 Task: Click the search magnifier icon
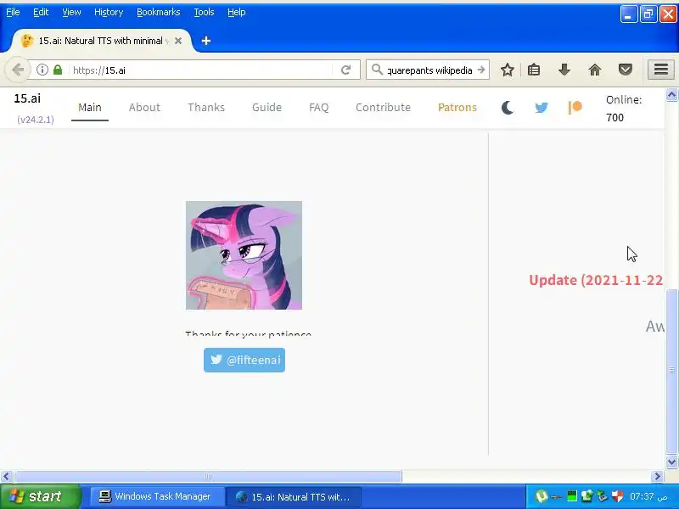(x=377, y=70)
